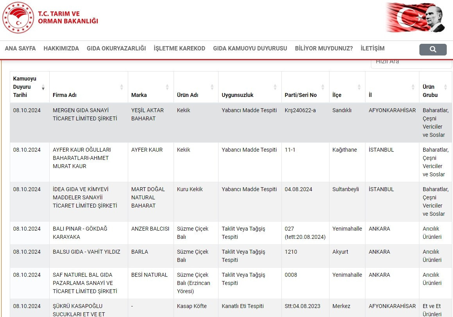Sort by Ürün Grubu arrows
This screenshot has height=317, width=453.
446,87
